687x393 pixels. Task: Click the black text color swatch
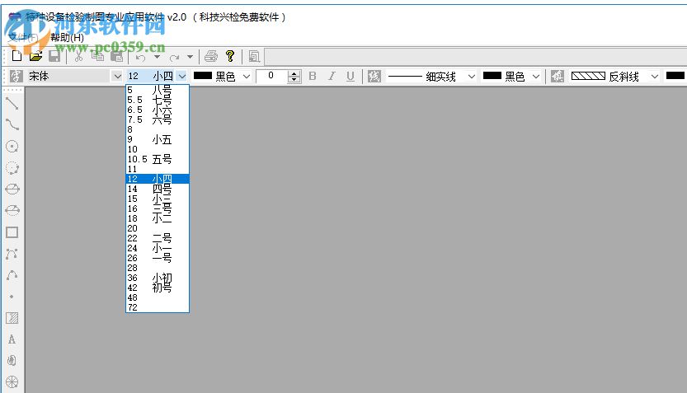(203, 76)
